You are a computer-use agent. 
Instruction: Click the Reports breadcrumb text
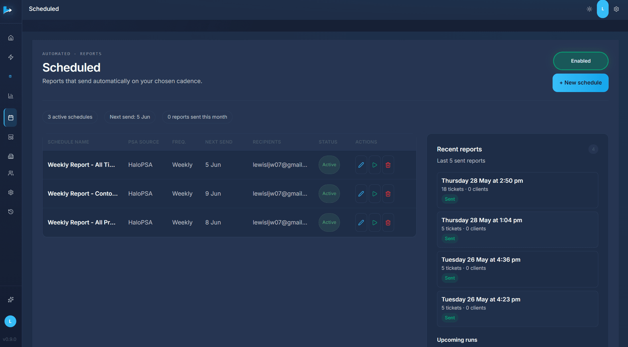91,54
